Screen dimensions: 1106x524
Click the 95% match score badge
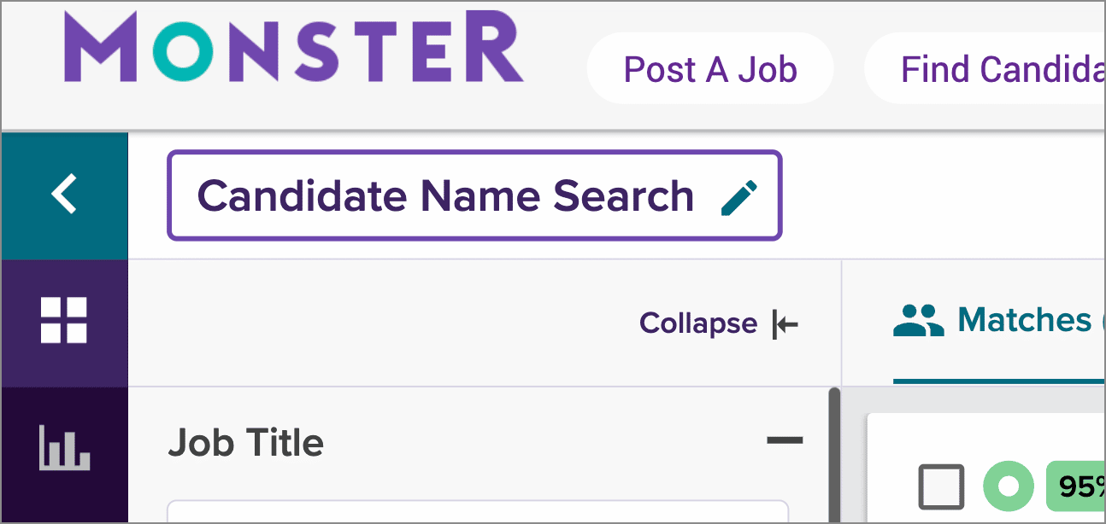1079,487
